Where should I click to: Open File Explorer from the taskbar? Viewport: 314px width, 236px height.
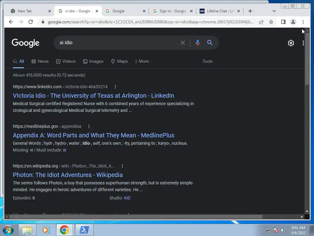click(27, 230)
